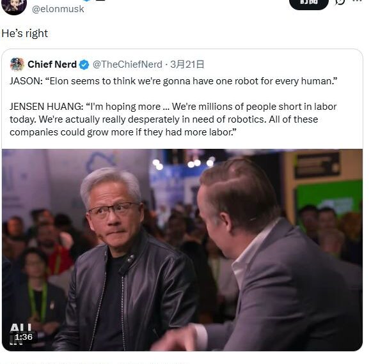Open the 3月21日 post date

pyautogui.click(x=187, y=64)
